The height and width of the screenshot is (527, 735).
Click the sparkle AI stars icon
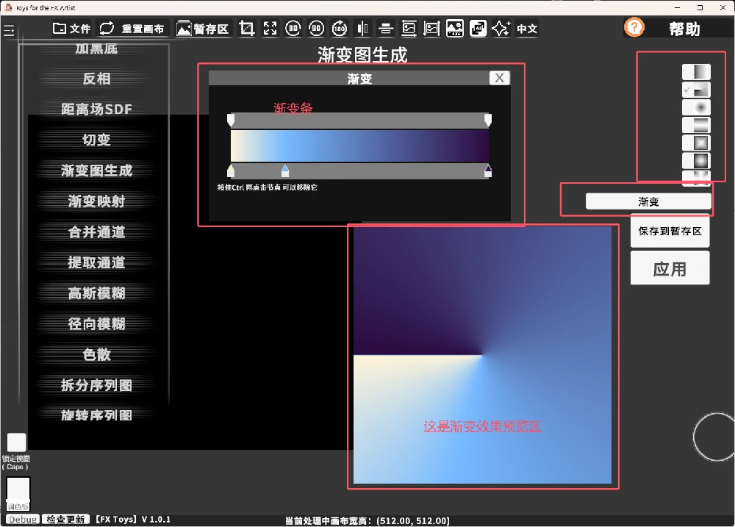point(501,29)
